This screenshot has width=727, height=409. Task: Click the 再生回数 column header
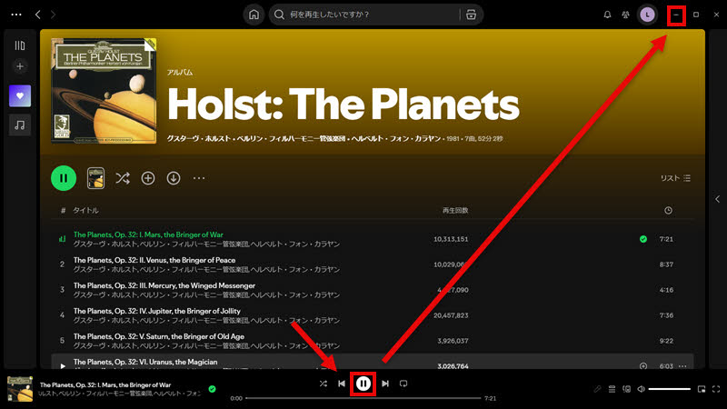(455, 211)
